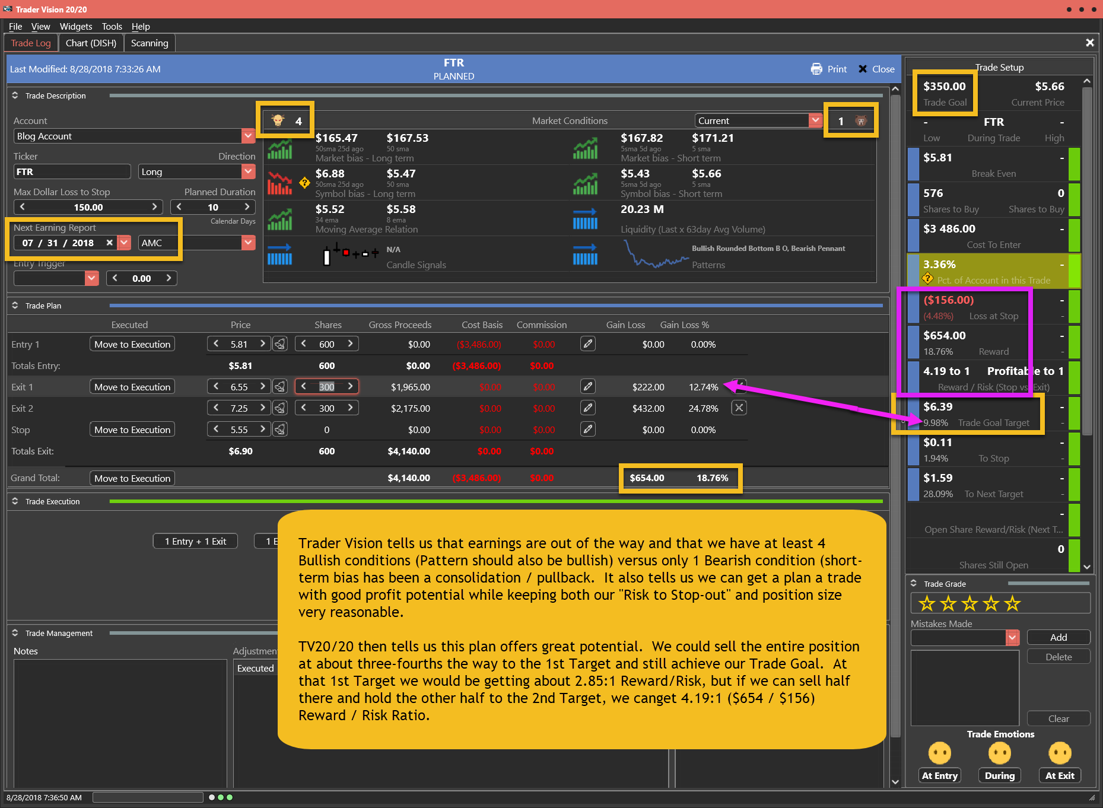Screen dimensions: 1103x808
Task: Switch to the Chart (DISH) tab
Action: pyautogui.click(x=91, y=43)
